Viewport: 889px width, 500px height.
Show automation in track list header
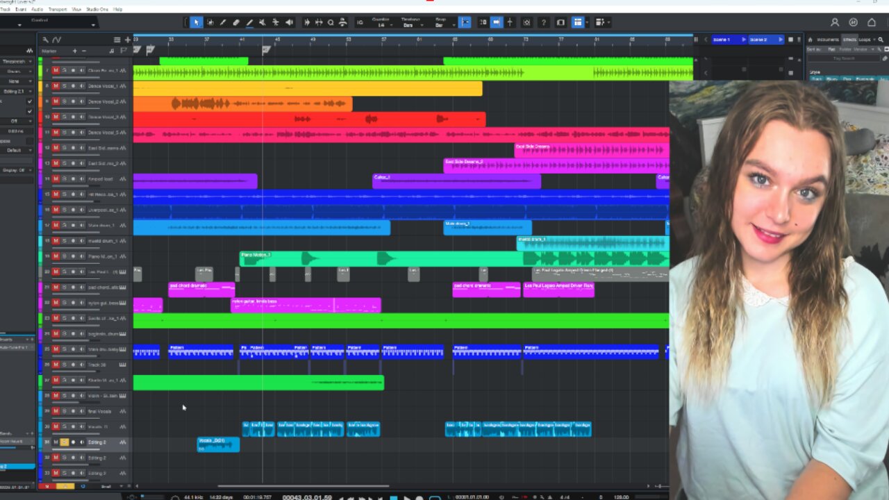(56, 40)
